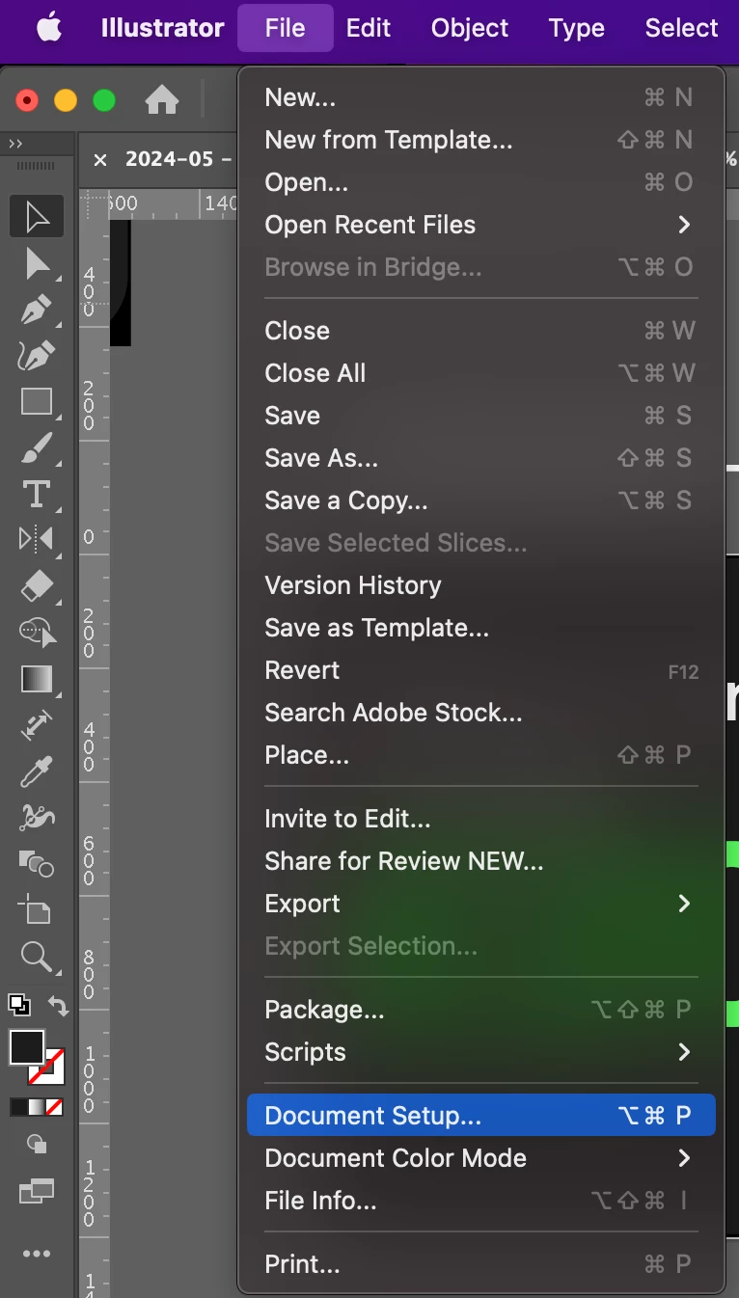The image size is (739, 1298).
Task: Select the Zoom magnifier tool
Action: point(37,956)
